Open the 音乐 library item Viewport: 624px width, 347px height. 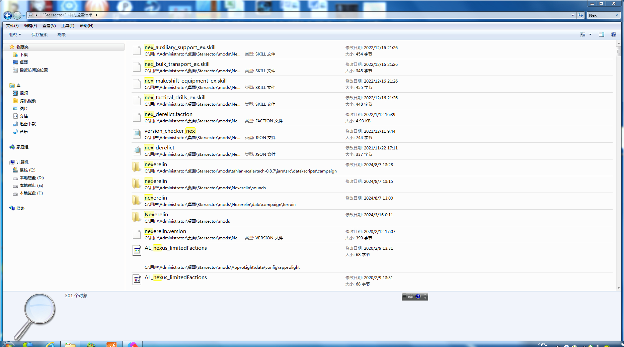[x=23, y=131]
